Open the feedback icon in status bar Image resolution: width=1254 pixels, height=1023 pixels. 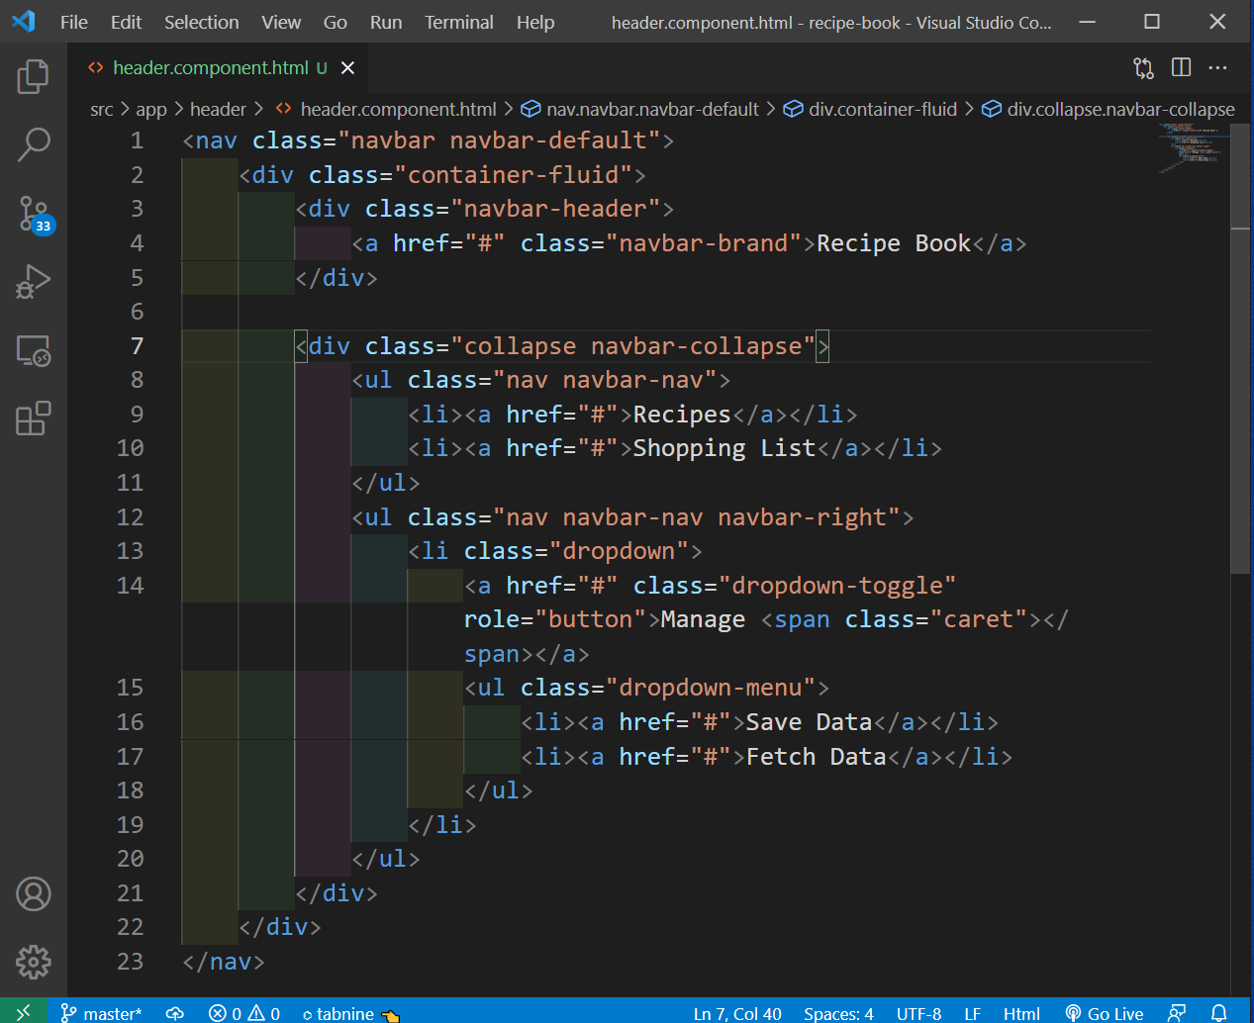pos(1177,1012)
